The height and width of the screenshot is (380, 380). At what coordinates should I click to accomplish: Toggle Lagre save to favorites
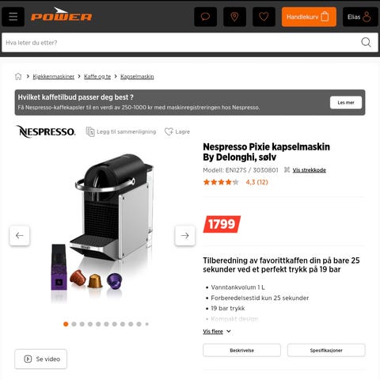(177, 131)
